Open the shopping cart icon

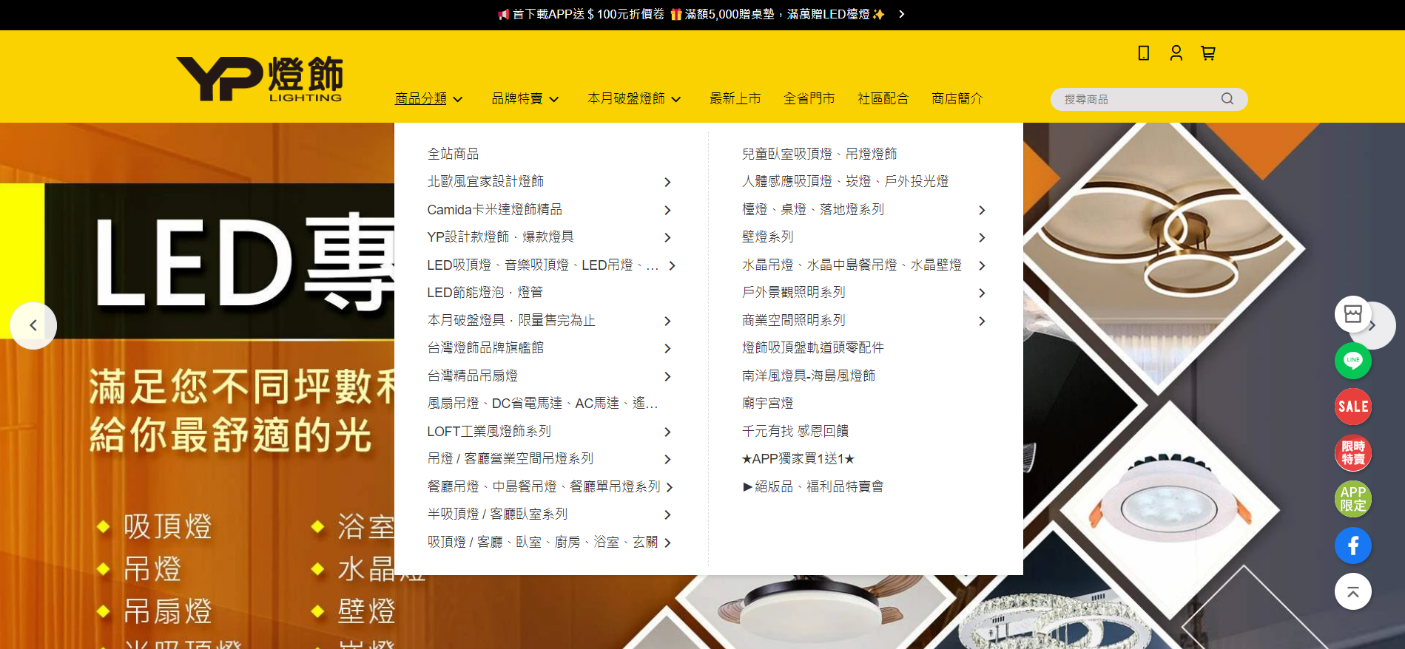coord(1208,53)
